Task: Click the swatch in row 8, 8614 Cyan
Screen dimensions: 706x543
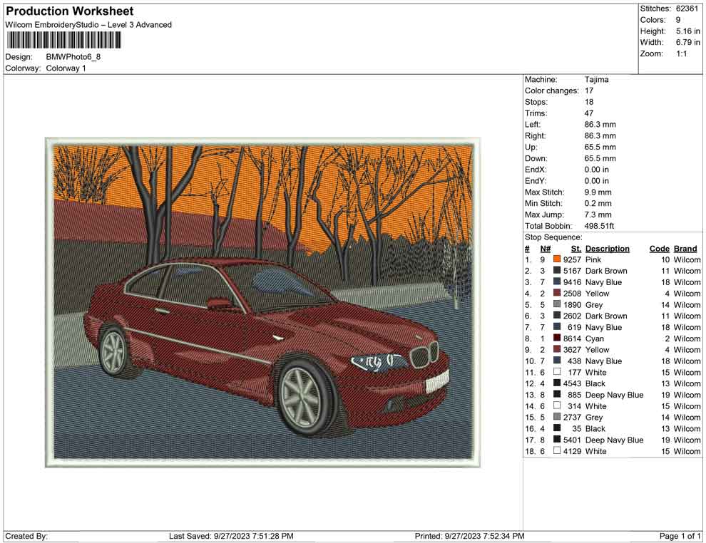Action: click(557, 338)
